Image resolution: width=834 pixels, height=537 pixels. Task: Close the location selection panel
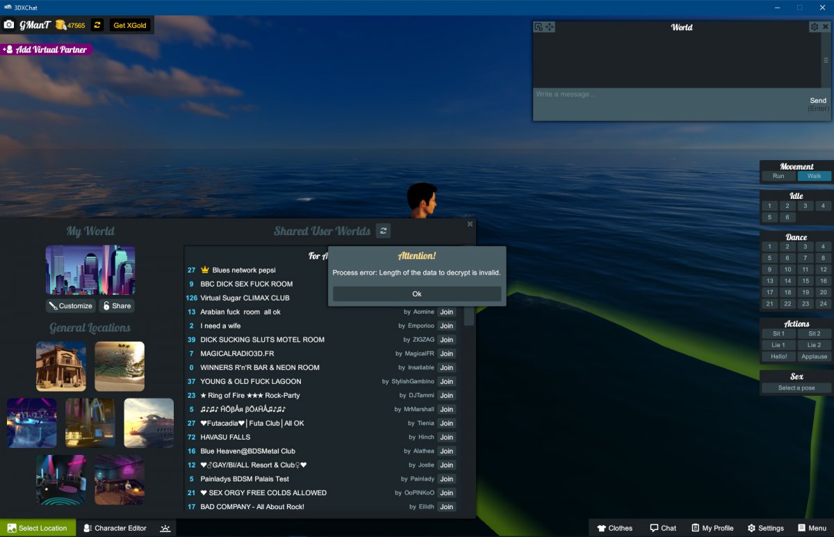pyautogui.click(x=470, y=224)
